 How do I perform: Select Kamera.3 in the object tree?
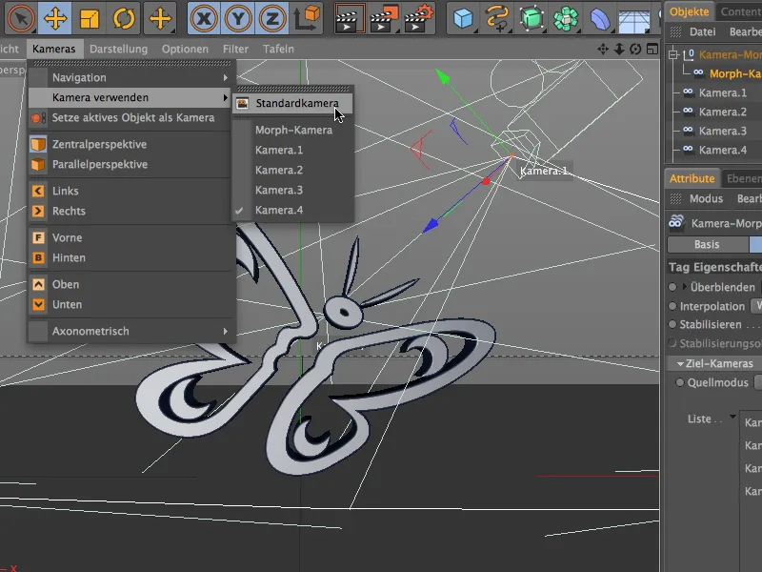click(x=722, y=131)
